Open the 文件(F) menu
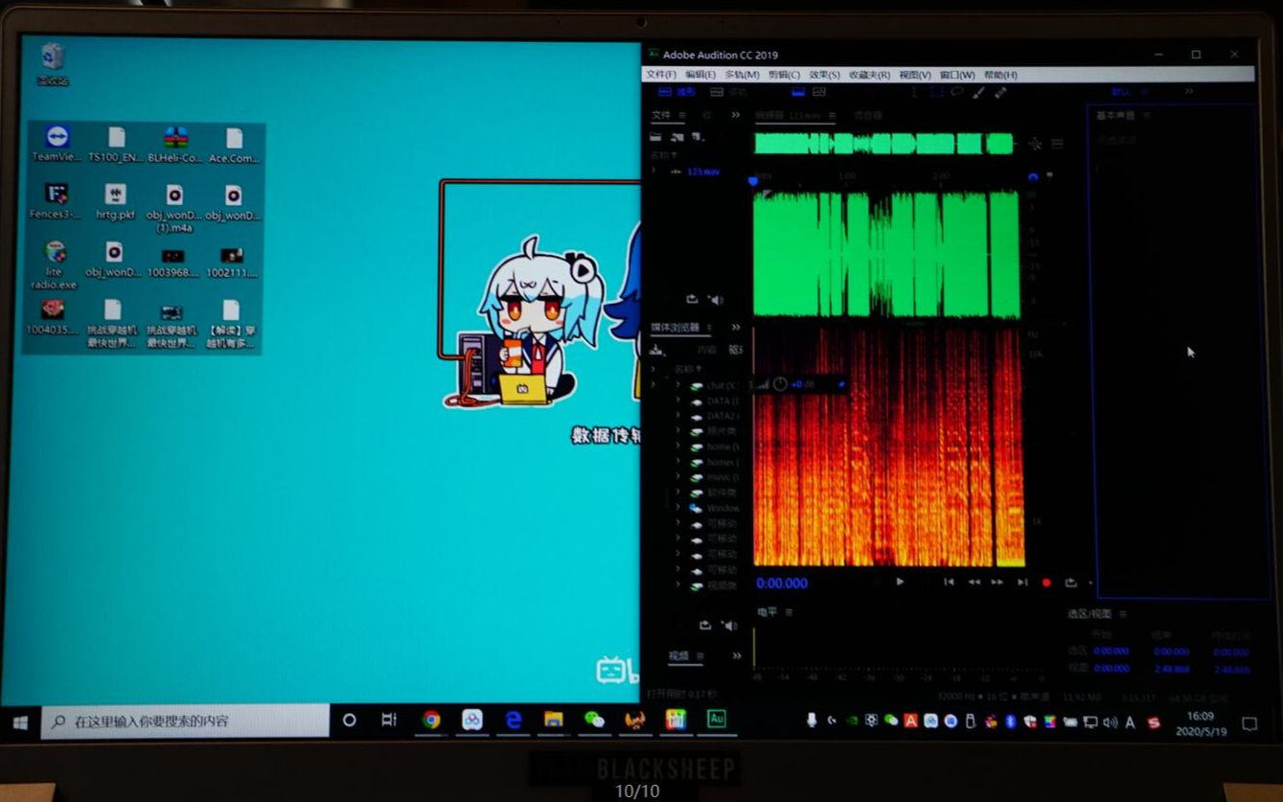This screenshot has width=1283, height=802. [661, 75]
